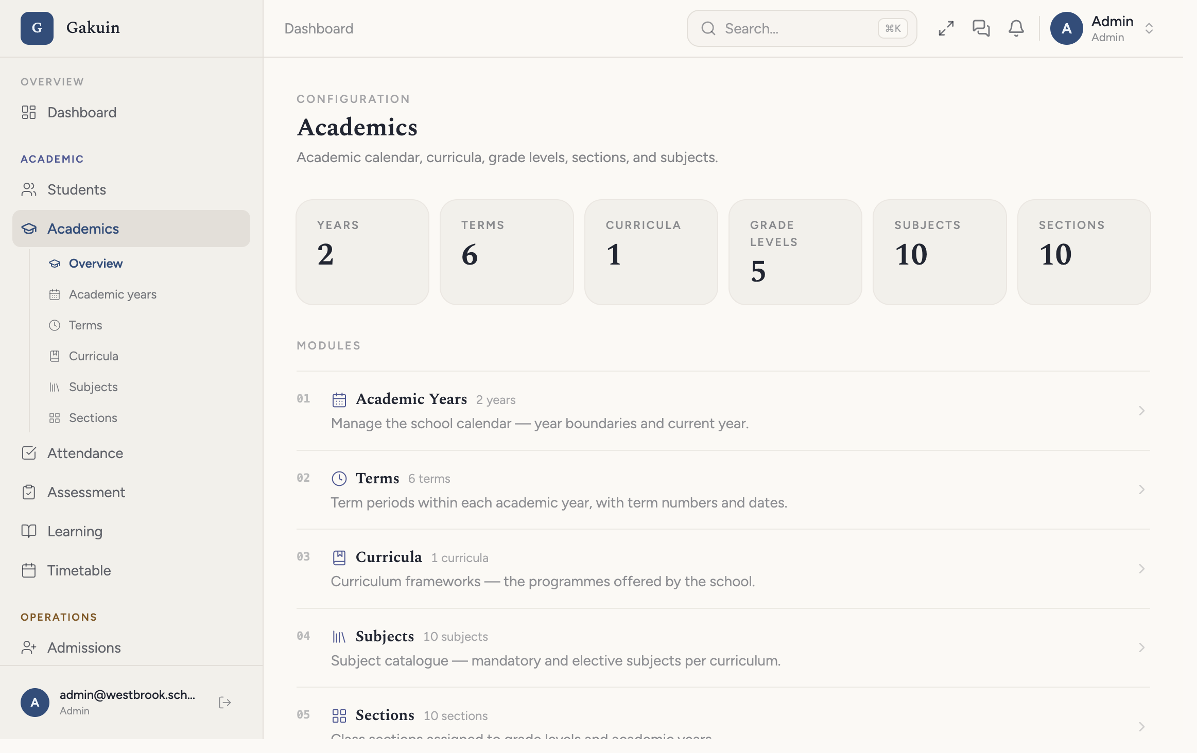Open notifications bell icon

[1016, 28]
